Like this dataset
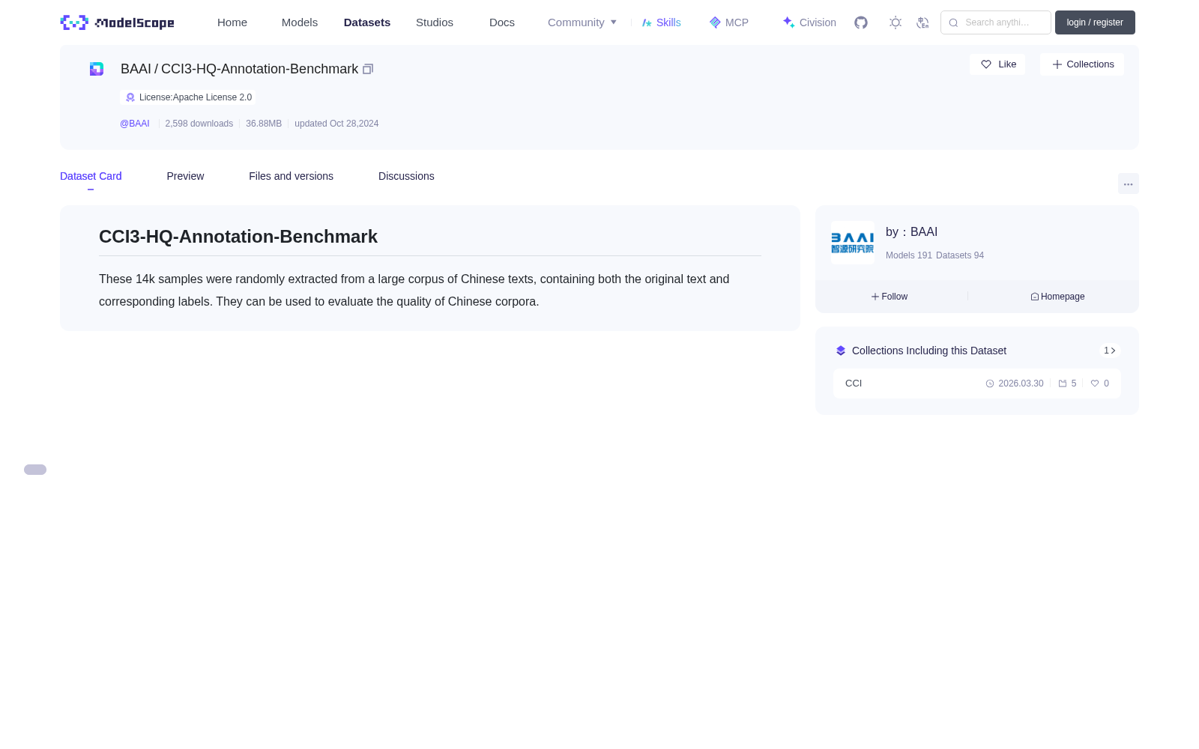The height and width of the screenshot is (749, 1199). click(x=997, y=64)
